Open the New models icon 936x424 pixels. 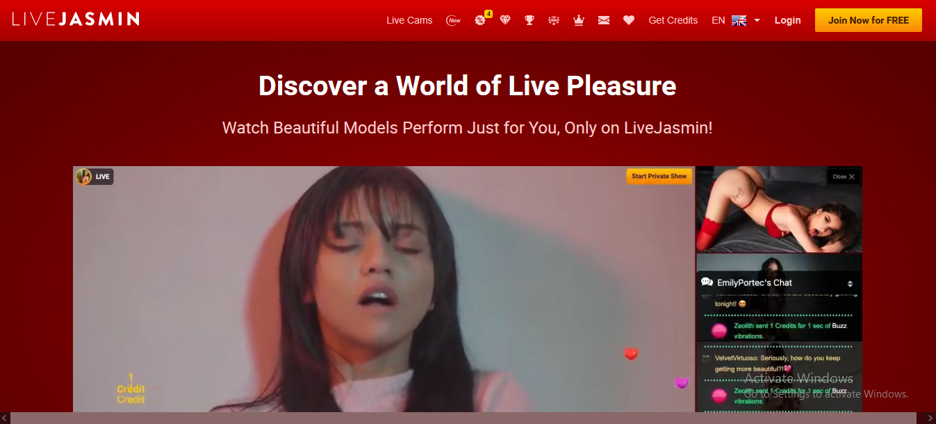(x=454, y=20)
